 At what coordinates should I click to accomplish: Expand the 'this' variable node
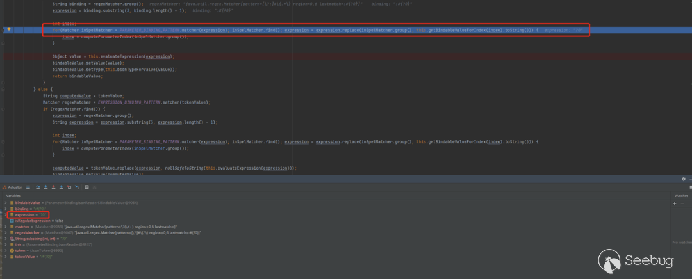point(6,244)
